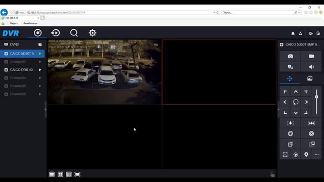Play CAICO 5D50T channel stream
324x182 pixels.
[40, 54]
